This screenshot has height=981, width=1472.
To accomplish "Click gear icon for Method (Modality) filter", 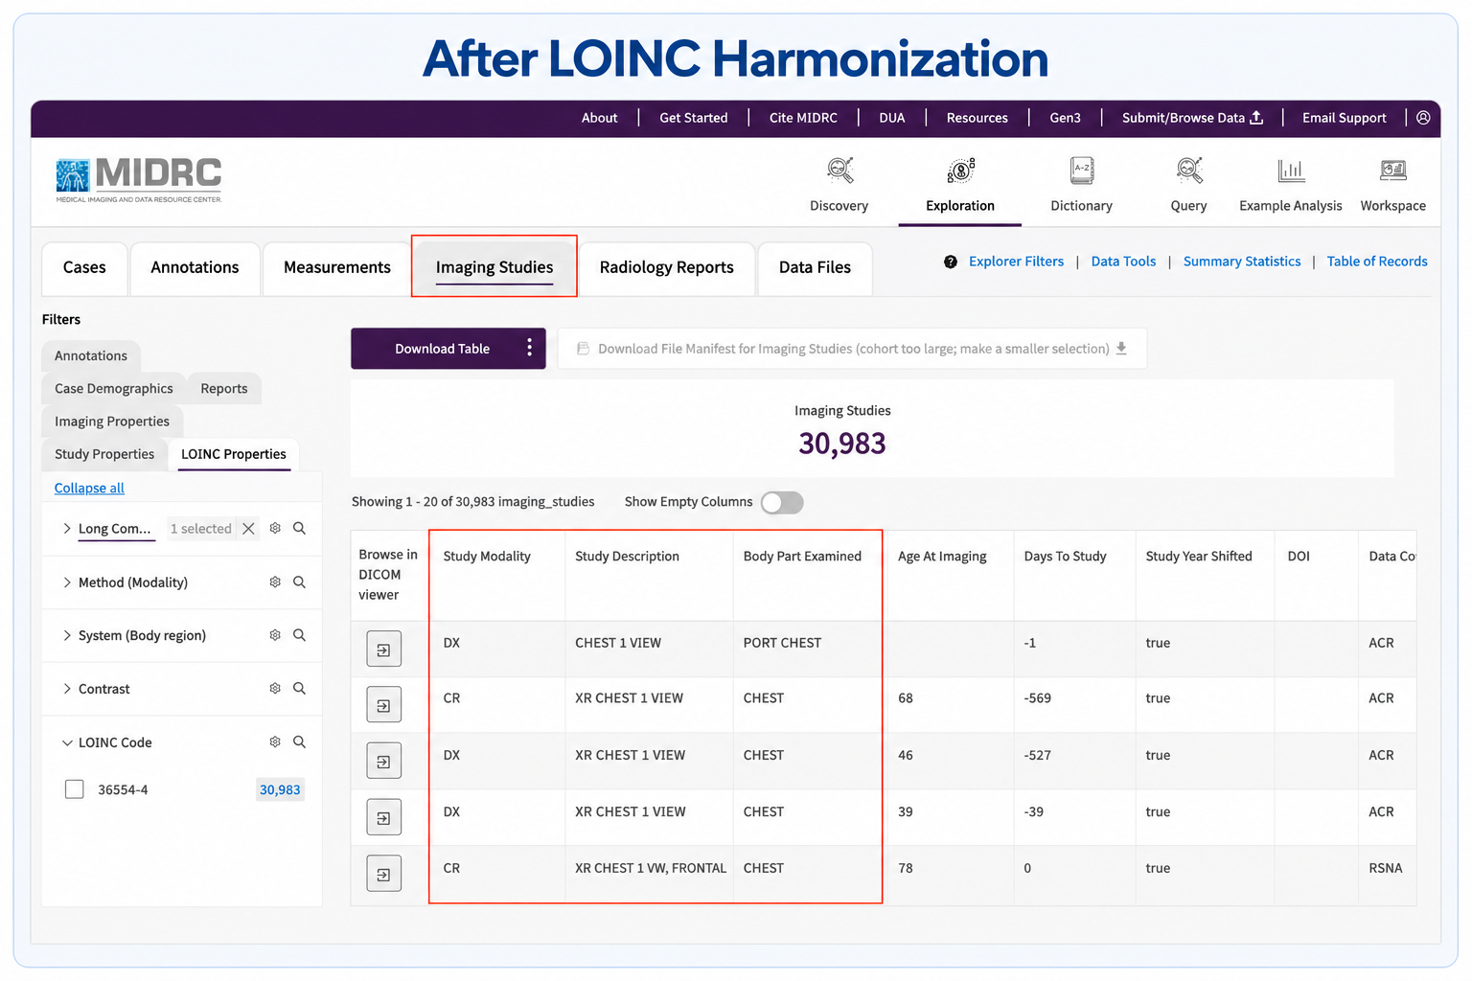I will point(275,582).
